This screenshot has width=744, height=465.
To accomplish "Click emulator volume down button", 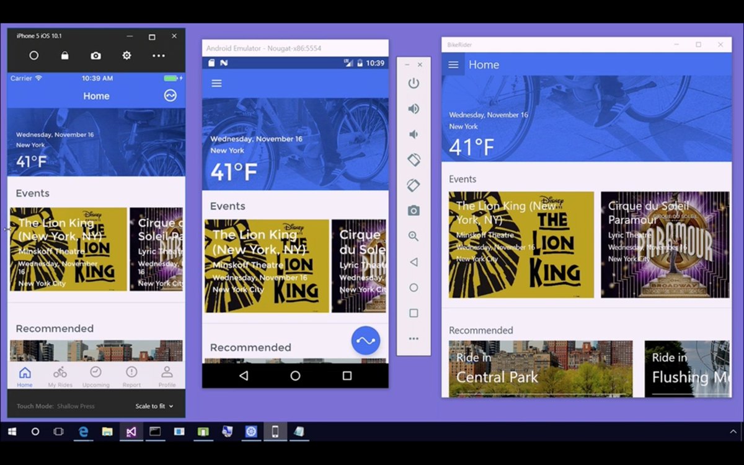I will pos(414,135).
